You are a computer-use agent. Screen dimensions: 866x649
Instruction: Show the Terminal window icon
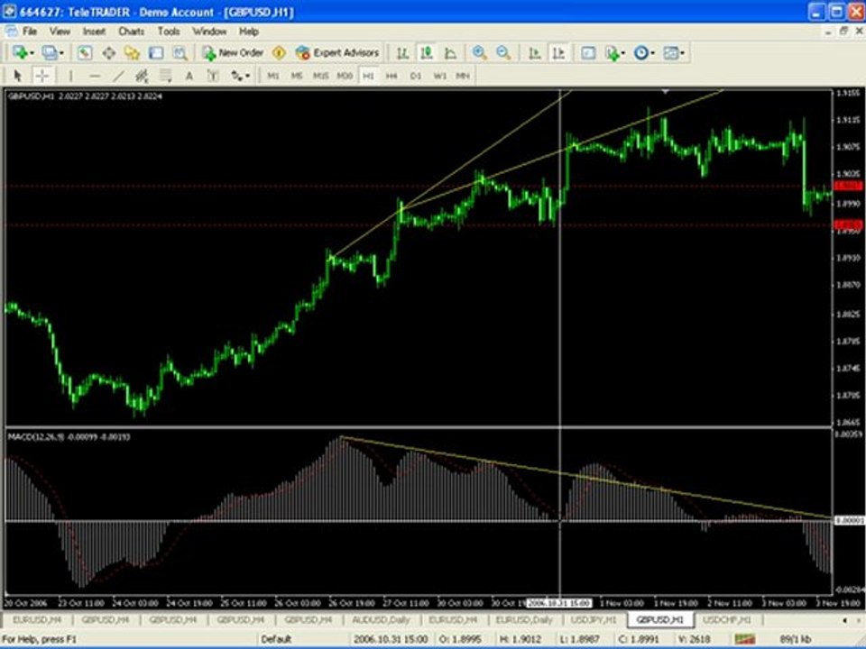tap(156, 53)
